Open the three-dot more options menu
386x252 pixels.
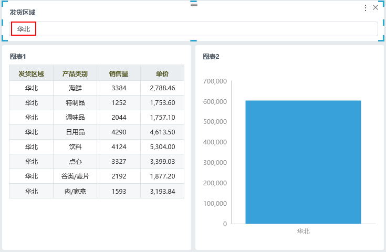pyautogui.click(x=366, y=8)
